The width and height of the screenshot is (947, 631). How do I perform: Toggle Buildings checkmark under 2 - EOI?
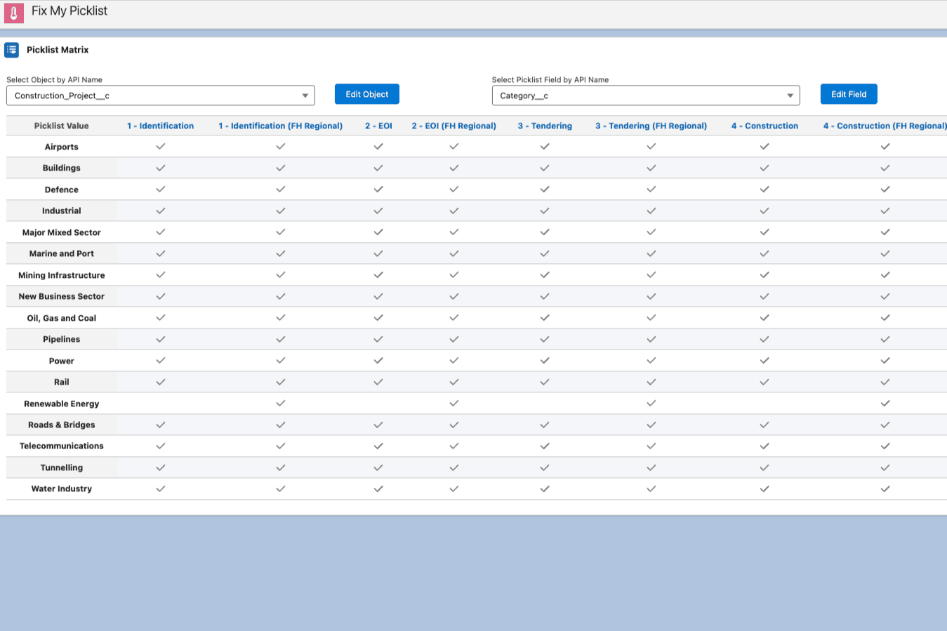tap(378, 168)
